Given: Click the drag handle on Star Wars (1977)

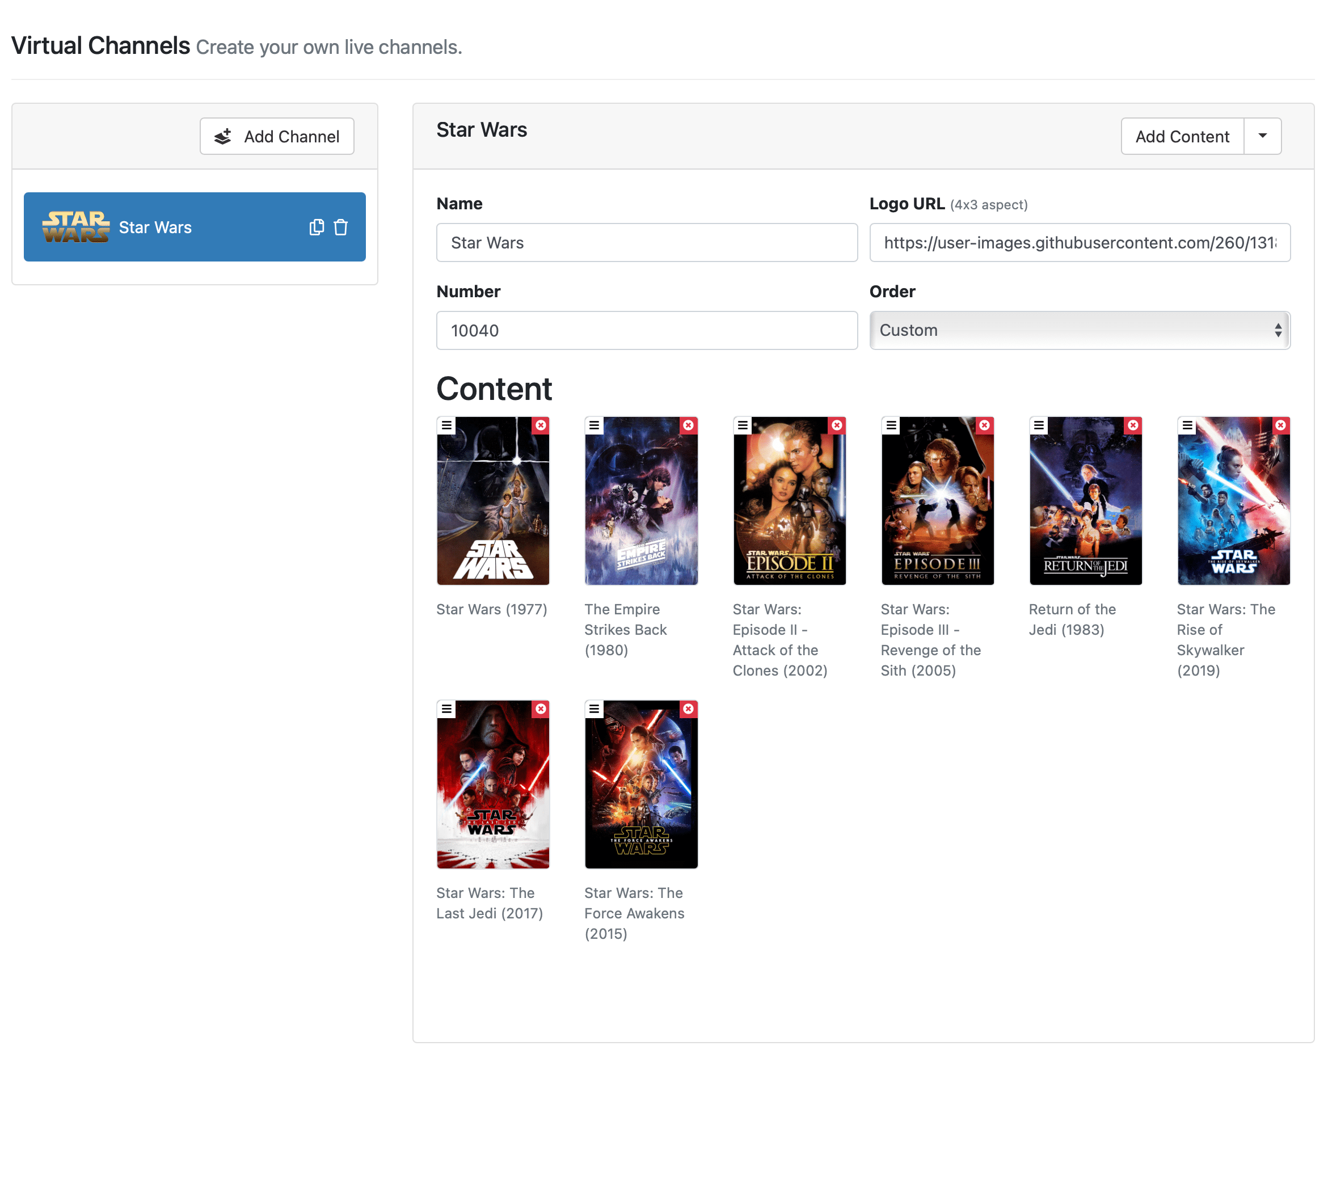Looking at the screenshot, I should tap(446, 425).
